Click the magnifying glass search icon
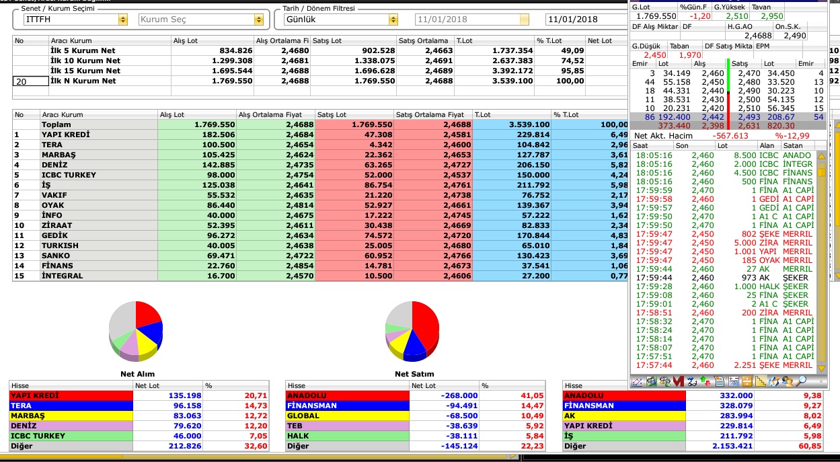Image resolution: width=840 pixels, height=462 pixels. pos(801,382)
